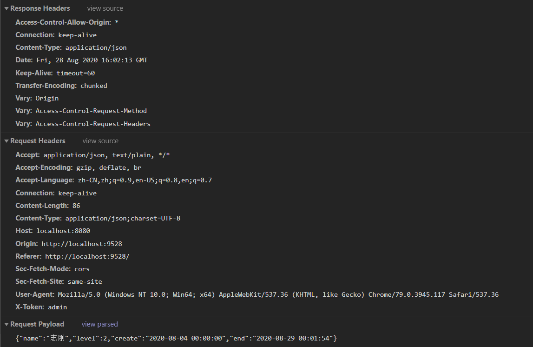Select the Accept-Encoding gzip, deflate, br row
This screenshot has width=533, height=347.
pos(78,168)
